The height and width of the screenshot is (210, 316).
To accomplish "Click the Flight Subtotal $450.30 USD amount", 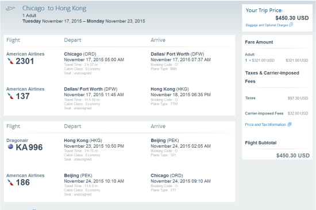I will (293, 156).
